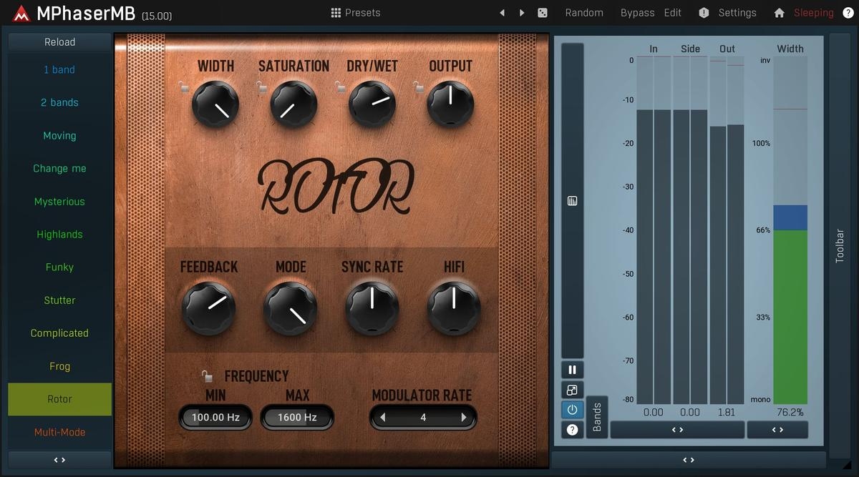Expand the Toolbar side panel
The width and height of the screenshot is (859, 477).
coord(840,245)
